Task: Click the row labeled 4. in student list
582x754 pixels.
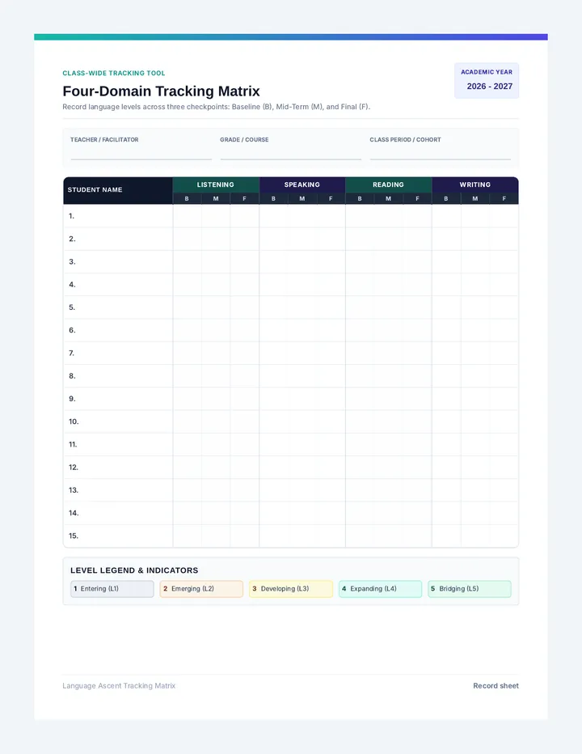Action: 291,285
